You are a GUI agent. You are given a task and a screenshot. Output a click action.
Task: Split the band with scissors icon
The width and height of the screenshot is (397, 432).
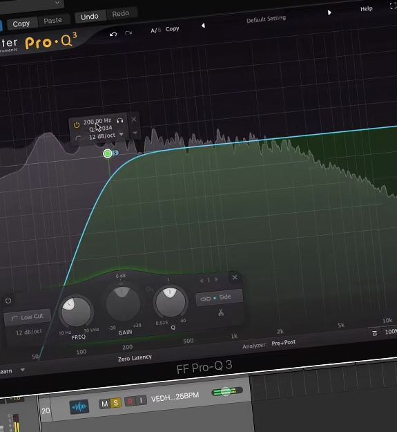(221, 312)
